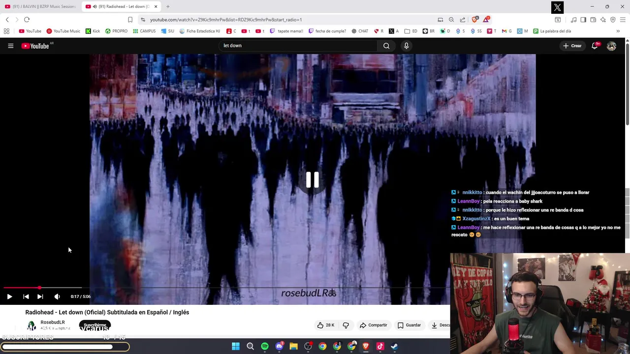Start voice search with the microphone icon
This screenshot has height=354, width=630.
click(x=406, y=46)
